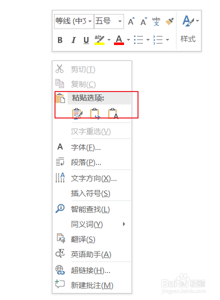This screenshot has width=220, height=300.
Task: Toggle Bold formatting
Action: pos(60,40)
